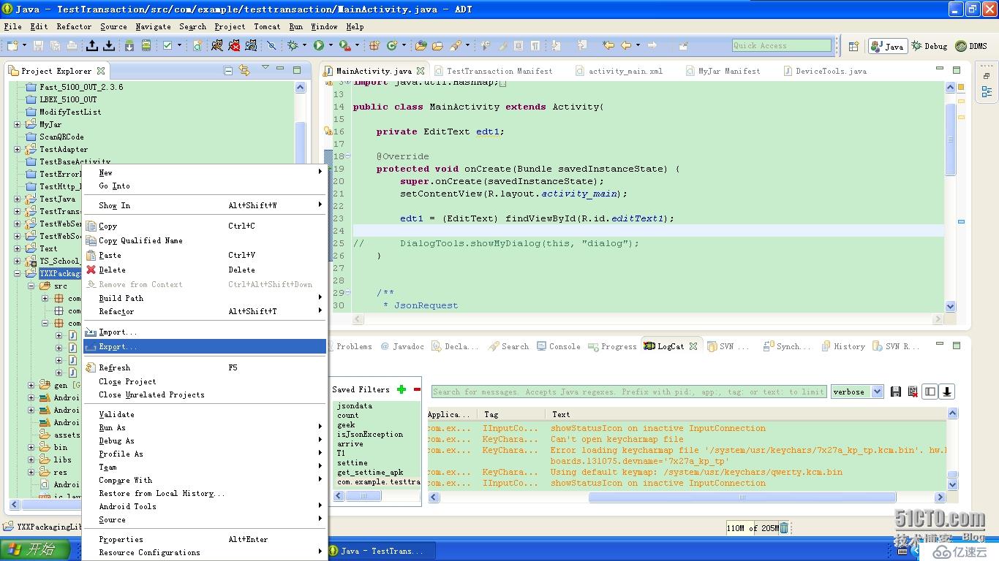The image size is (999, 561).
Task: Click the Open Perspective icon
Action: click(853, 46)
